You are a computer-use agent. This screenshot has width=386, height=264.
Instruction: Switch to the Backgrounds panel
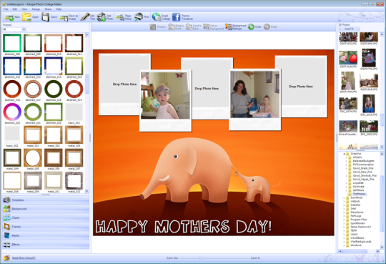(x=46, y=209)
